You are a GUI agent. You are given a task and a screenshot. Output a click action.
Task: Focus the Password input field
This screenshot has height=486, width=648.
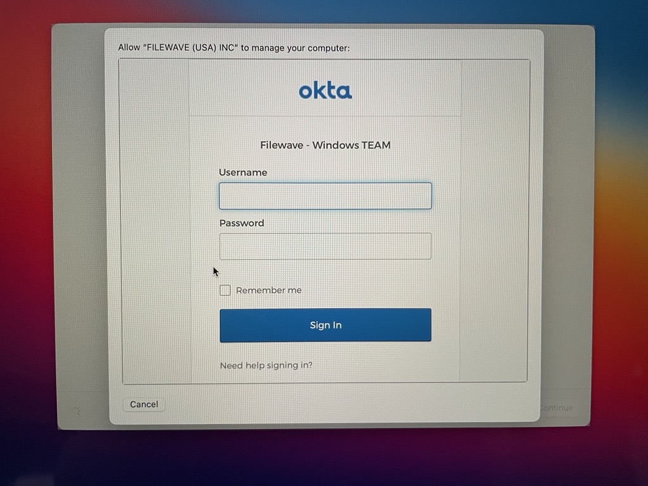pyautogui.click(x=325, y=246)
